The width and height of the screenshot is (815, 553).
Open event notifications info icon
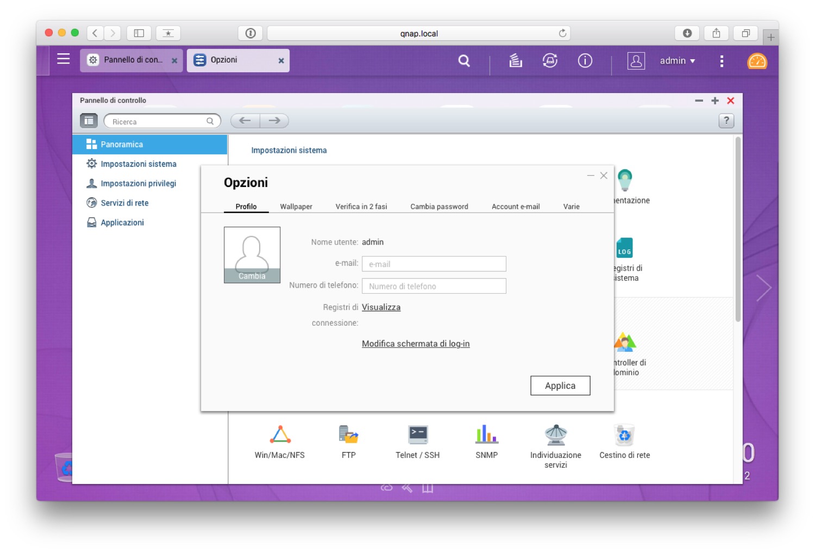pyautogui.click(x=585, y=60)
